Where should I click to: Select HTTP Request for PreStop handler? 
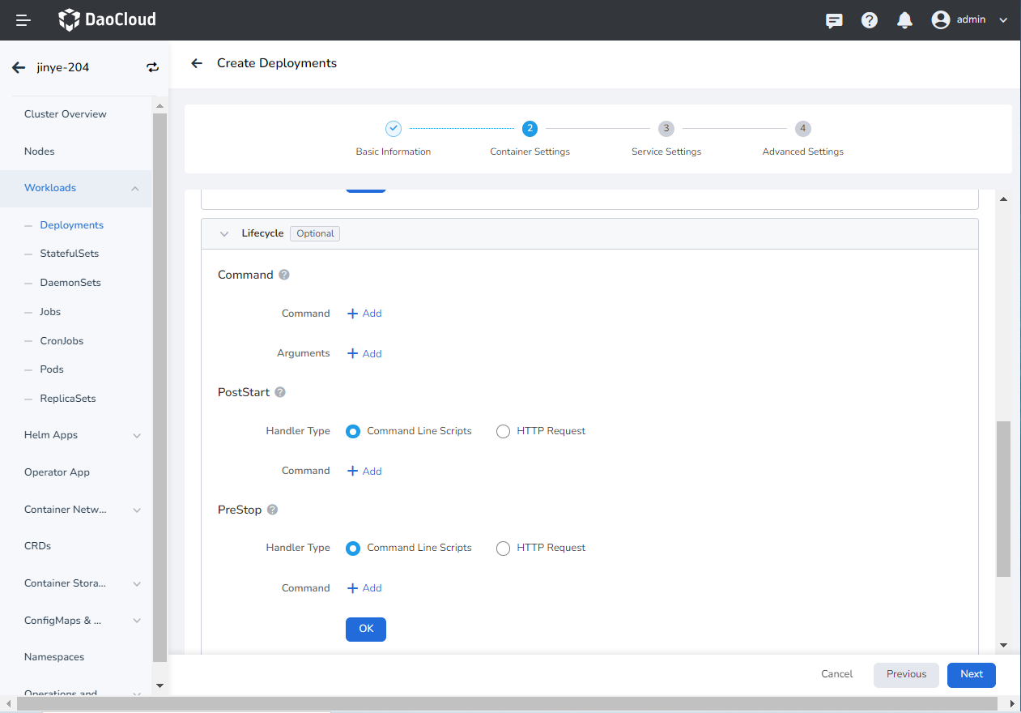(x=503, y=549)
